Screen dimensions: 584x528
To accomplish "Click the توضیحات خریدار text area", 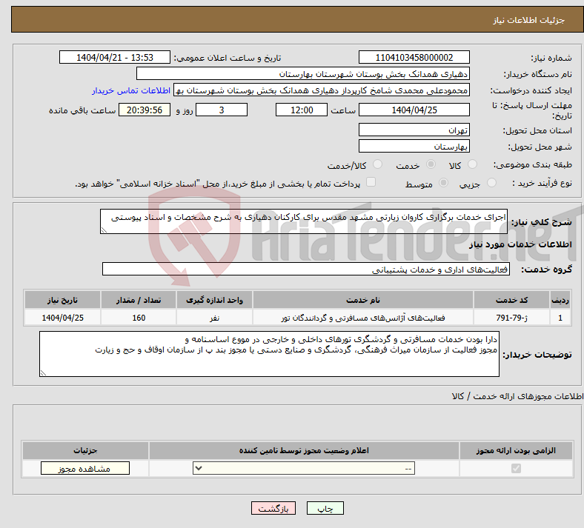I will click(269, 354).
